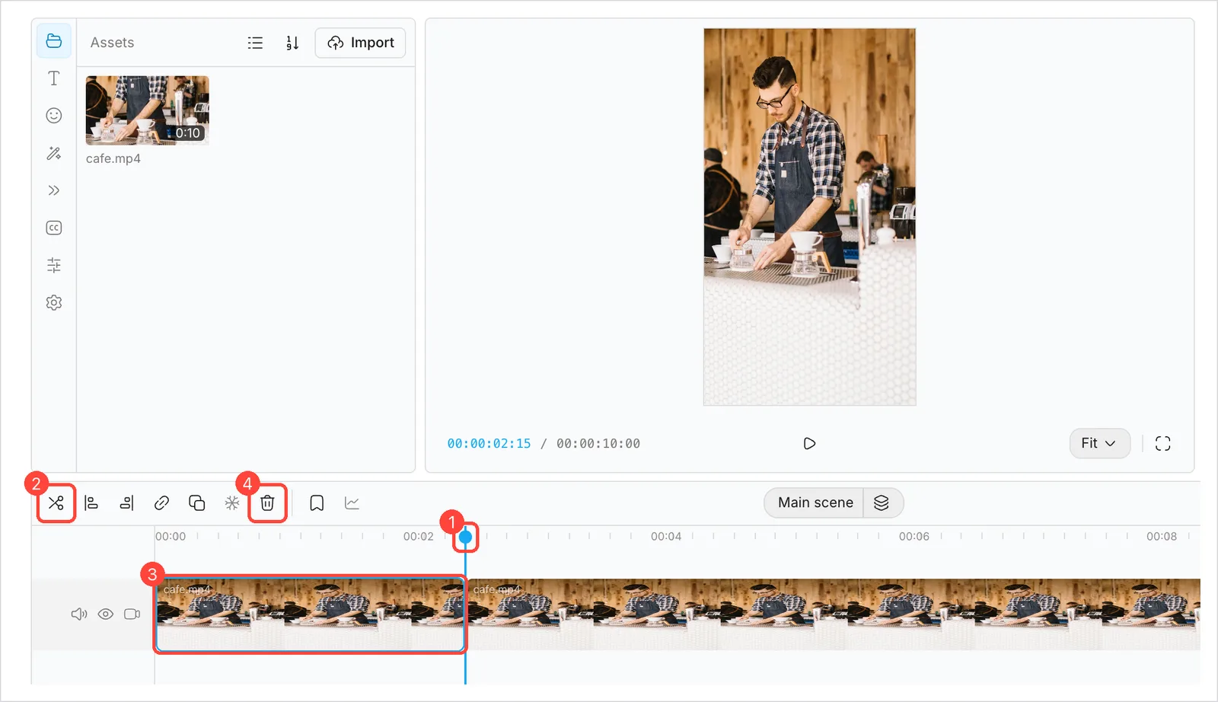
Task: Trim clip end to playhead
Action: (x=126, y=503)
